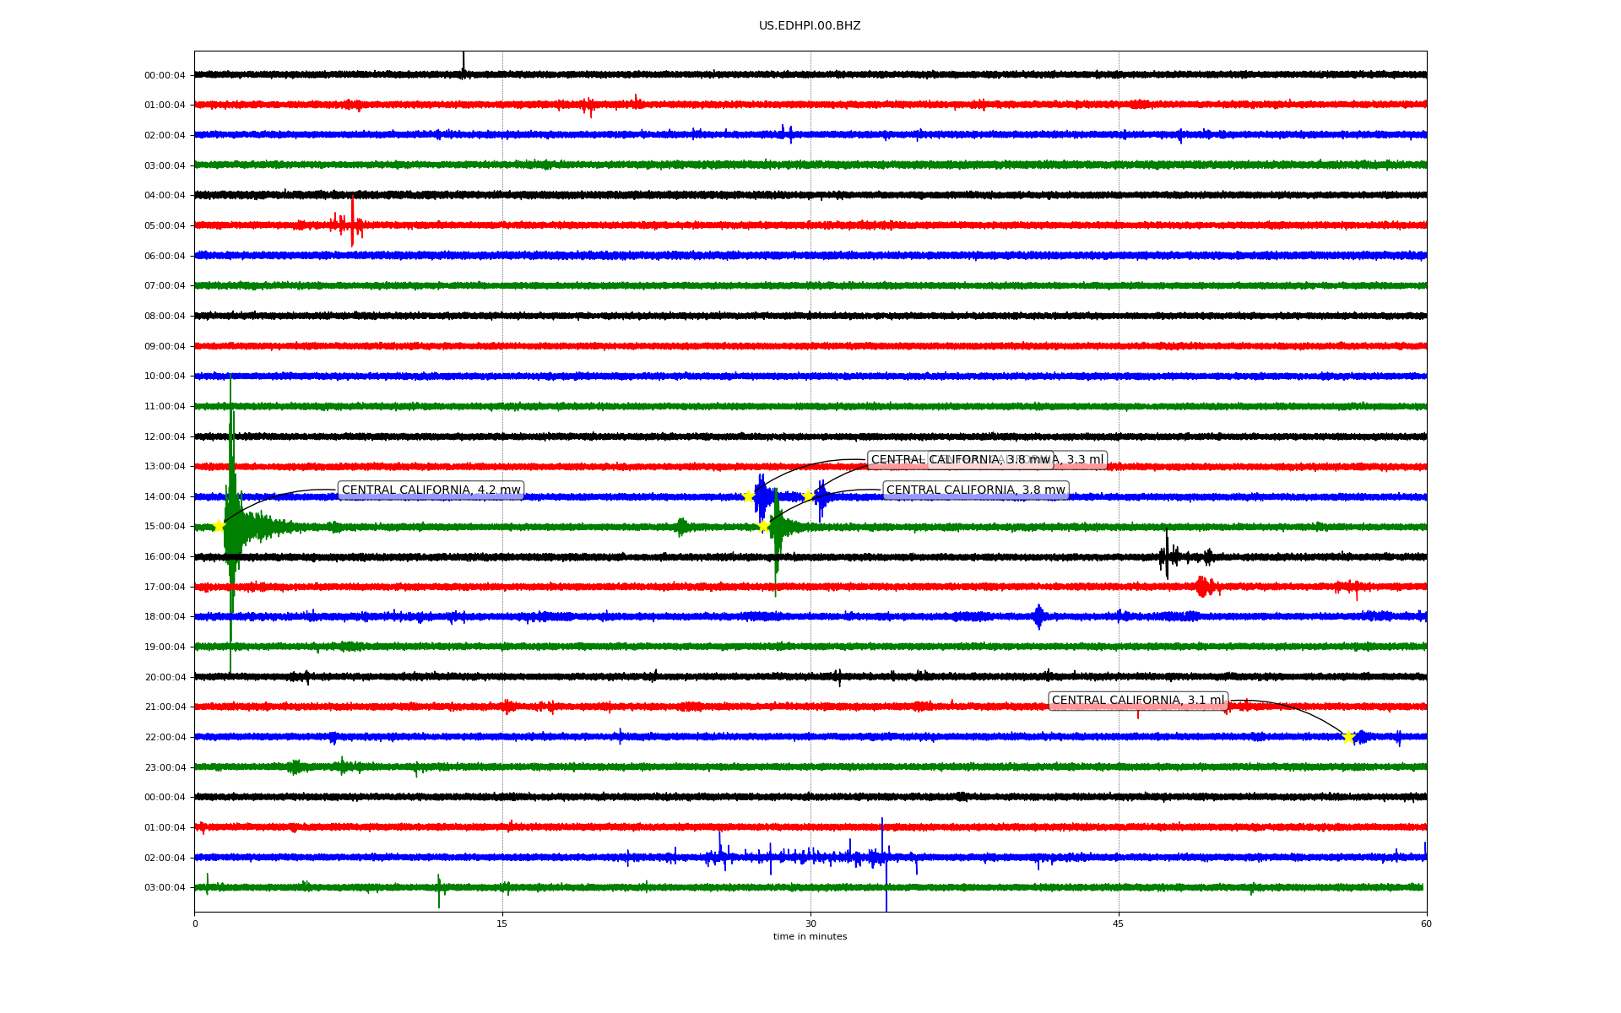The image size is (1621, 1013).
Task: Click the plot title US.EDHPI.00.BHZ
Action: [x=810, y=26]
